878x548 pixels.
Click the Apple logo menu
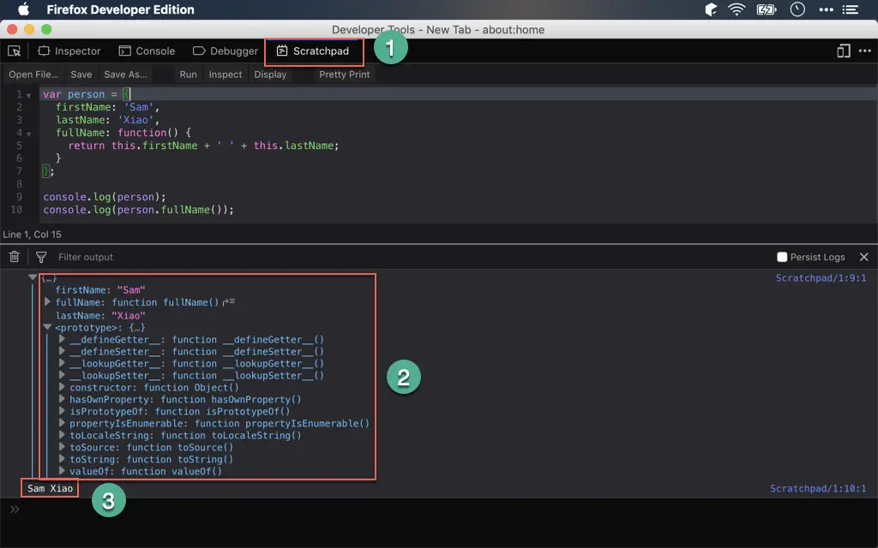23,10
